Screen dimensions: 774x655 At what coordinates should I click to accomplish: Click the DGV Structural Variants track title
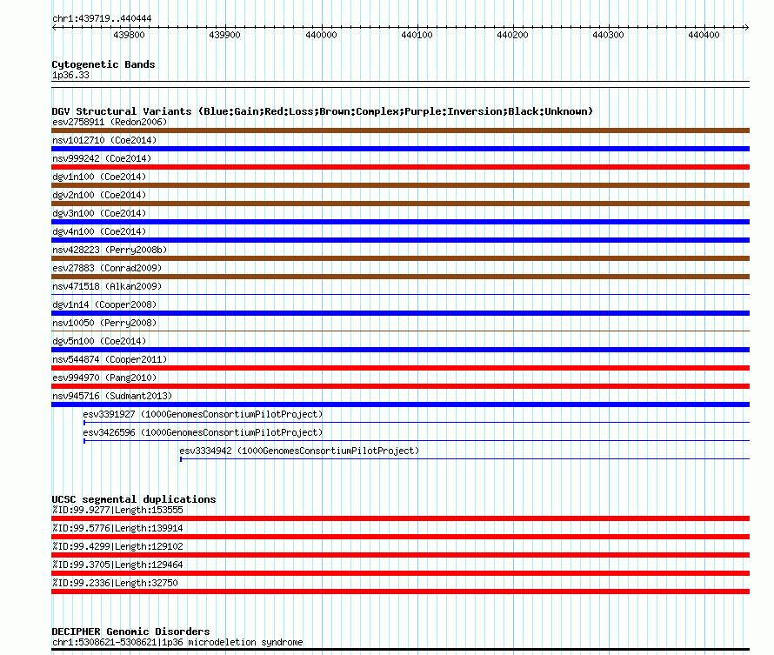323,111
